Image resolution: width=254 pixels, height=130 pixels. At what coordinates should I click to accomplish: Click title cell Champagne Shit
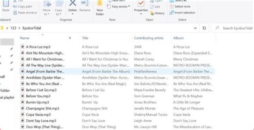tap(95, 109)
